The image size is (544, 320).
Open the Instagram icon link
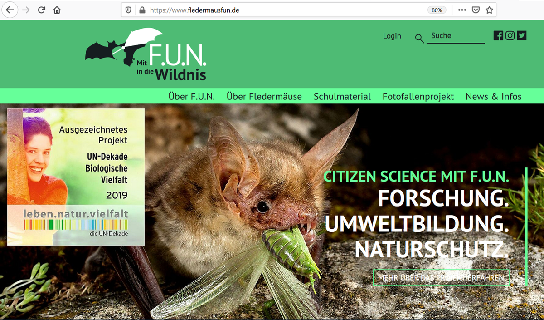click(x=510, y=35)
